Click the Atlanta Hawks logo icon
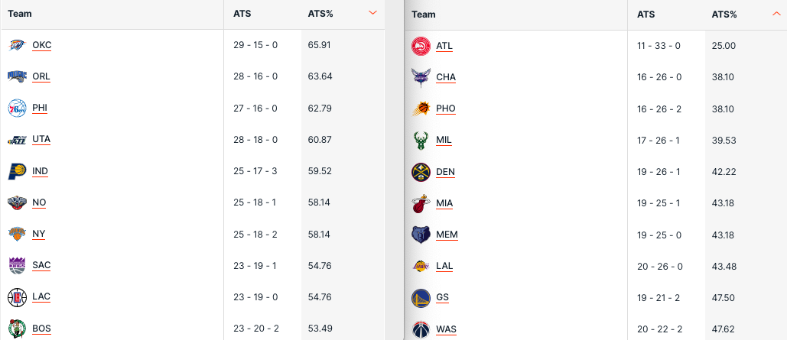This screenshot has width=787, height=340. 421,46
